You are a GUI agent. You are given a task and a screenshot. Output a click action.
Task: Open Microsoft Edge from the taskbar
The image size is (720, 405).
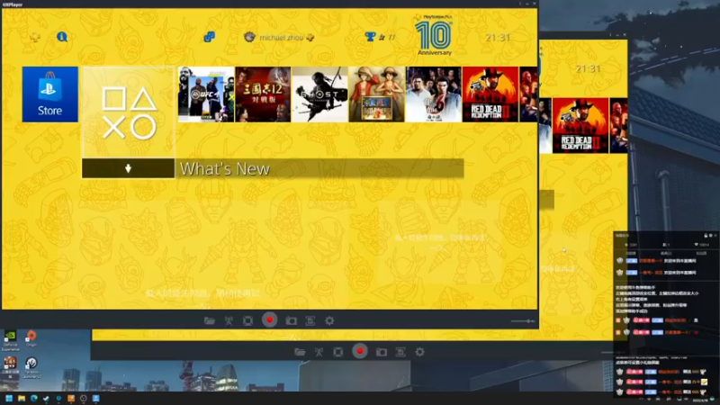pyautogui.click(x=33, y=398)
